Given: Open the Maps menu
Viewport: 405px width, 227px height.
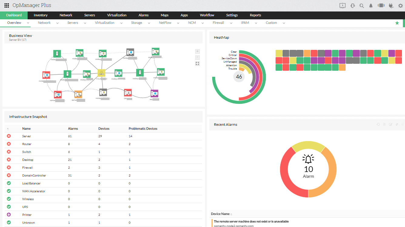Looking at the screenshot, I should coord(165,15).
